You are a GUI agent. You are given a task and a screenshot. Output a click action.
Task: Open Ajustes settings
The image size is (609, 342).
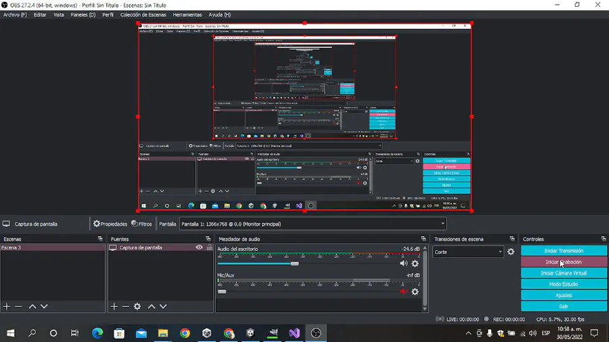click(x=564, y=295)
